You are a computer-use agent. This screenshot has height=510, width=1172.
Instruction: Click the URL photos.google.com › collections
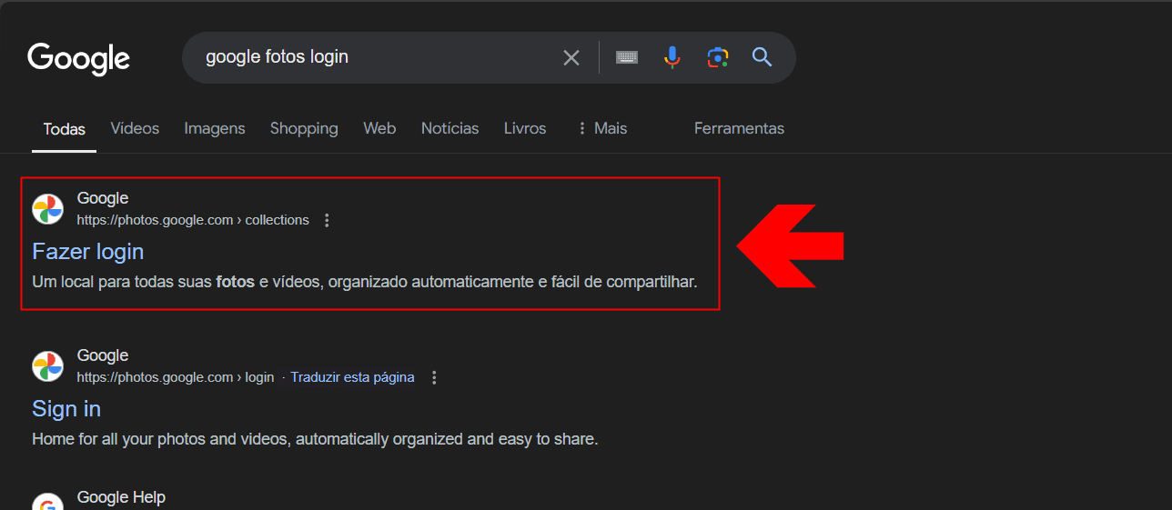click(193, 220)
